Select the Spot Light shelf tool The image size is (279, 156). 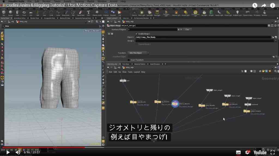[150, 13]
